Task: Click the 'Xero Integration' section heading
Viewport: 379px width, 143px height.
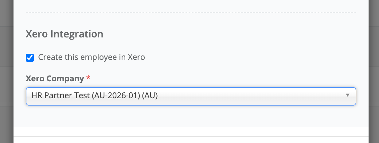Action: (64, 34)
